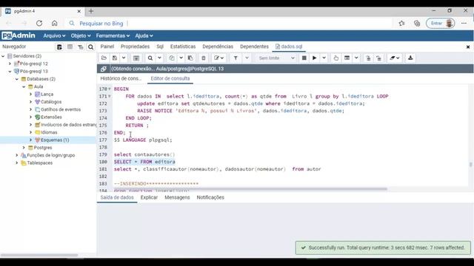
Task: Click the Entrar sign-in button
Action: click(441, 23)
